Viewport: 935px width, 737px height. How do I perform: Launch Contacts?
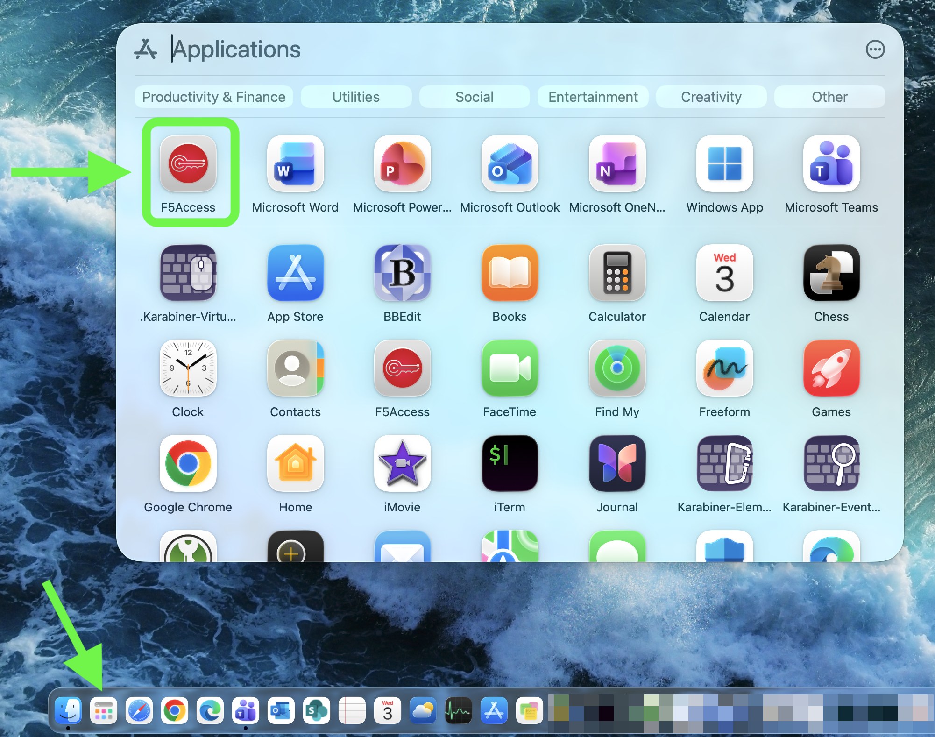(295, 368)
